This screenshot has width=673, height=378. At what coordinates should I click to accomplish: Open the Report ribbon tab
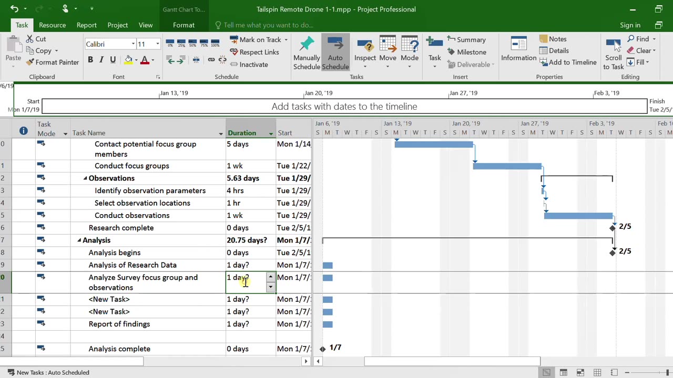[86, 25]
